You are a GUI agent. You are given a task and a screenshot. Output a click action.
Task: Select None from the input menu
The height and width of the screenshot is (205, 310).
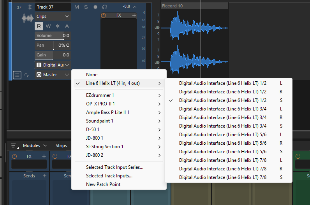(x=92, y=75)
